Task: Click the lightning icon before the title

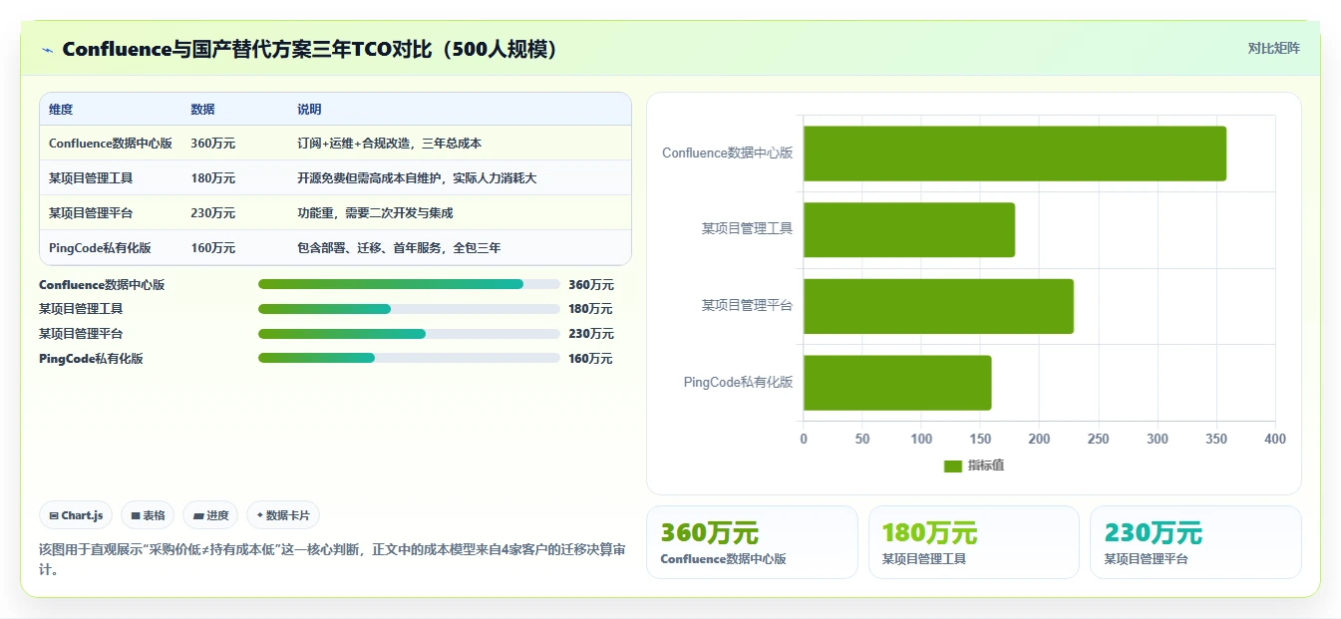Action: pos(47,50)
